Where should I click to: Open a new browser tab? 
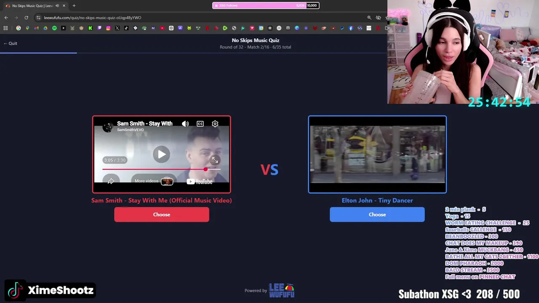click(74, 6)
